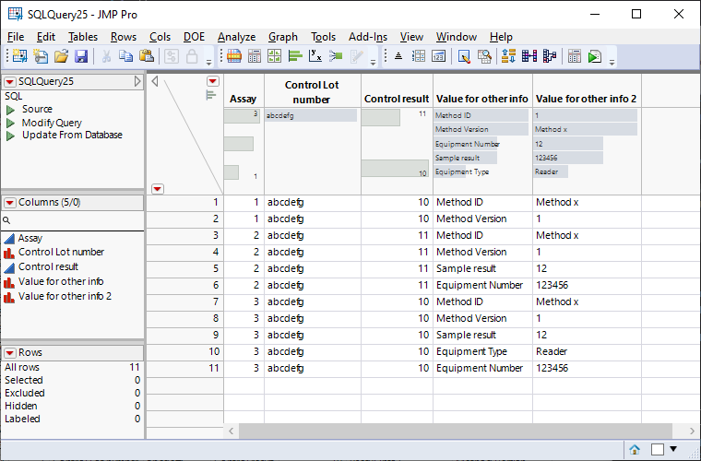Viewport: 701px width, 461px height.
Task: Select the Control Lot number column header
Action: [x=312, y=92]
